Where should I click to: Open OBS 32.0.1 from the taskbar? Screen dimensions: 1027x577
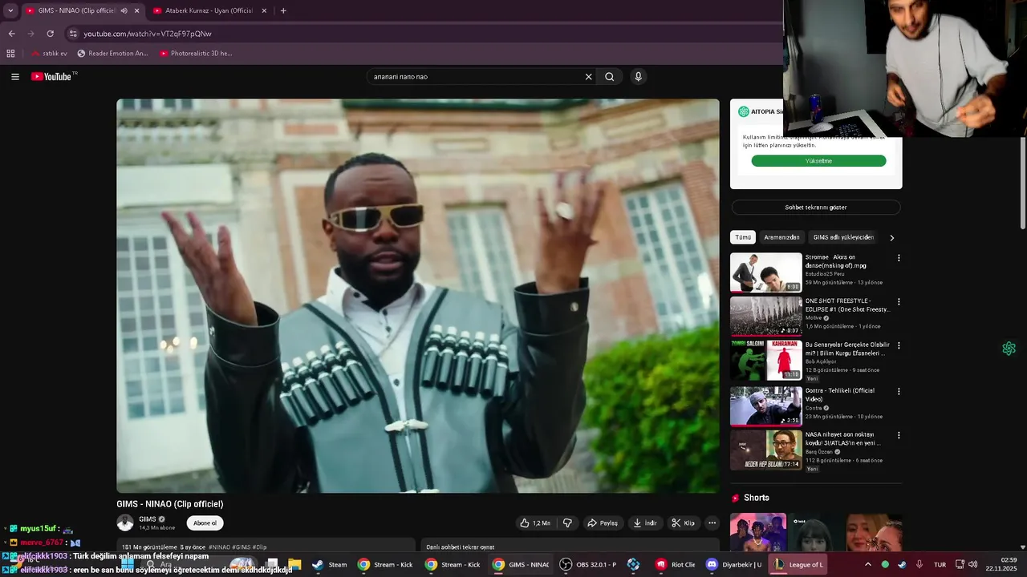(588, 565)
